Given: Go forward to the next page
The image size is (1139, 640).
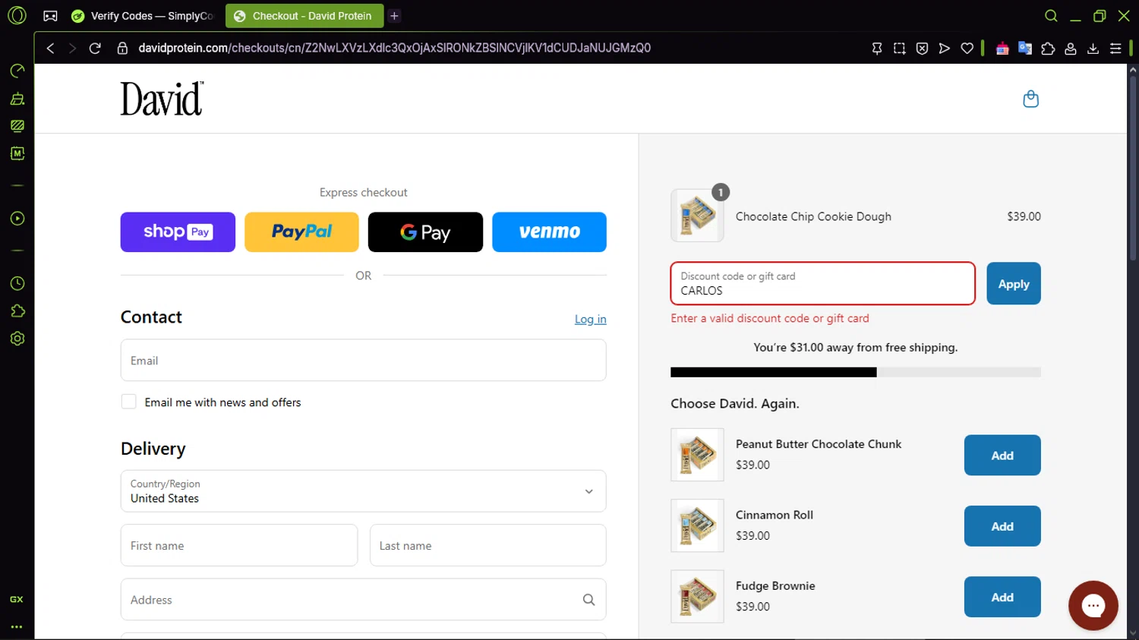Looking at the screenshot, I should 72,48.
